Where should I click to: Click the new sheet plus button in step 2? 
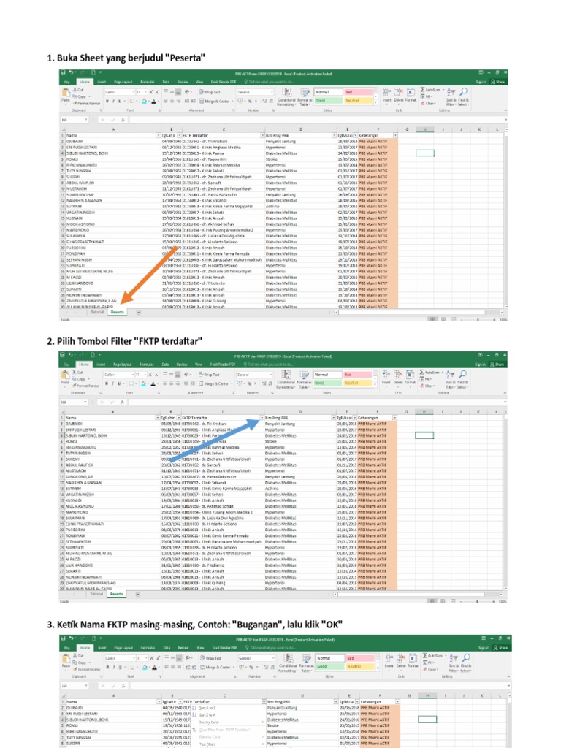pyautogui.click(x=138, y=595)
